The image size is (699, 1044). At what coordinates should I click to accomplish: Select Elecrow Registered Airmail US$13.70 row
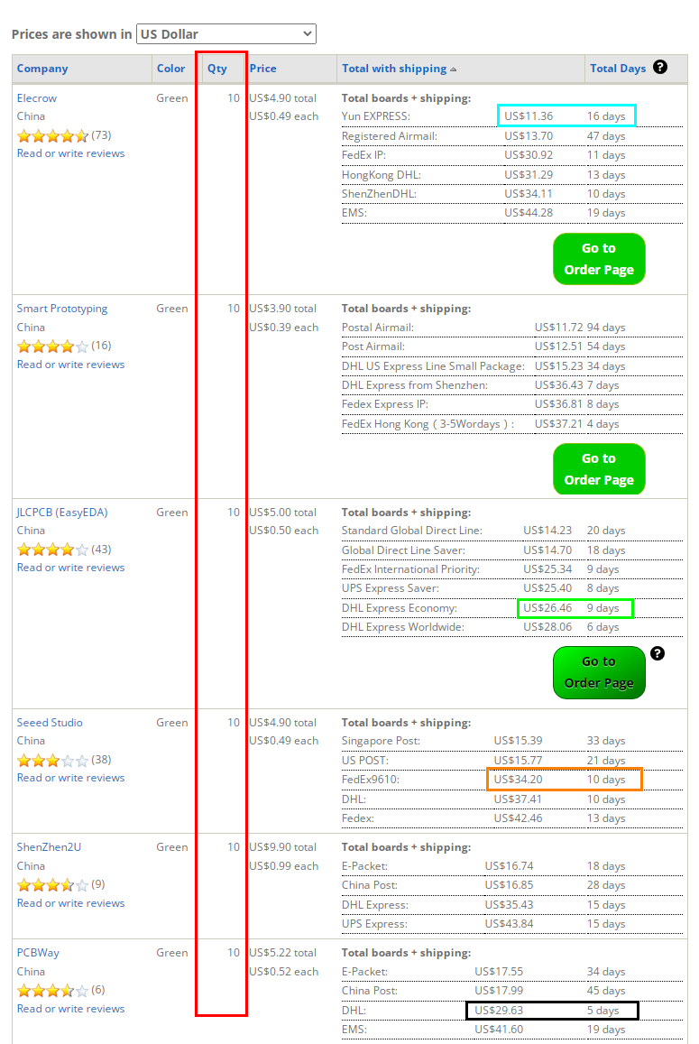coord(512,136)
